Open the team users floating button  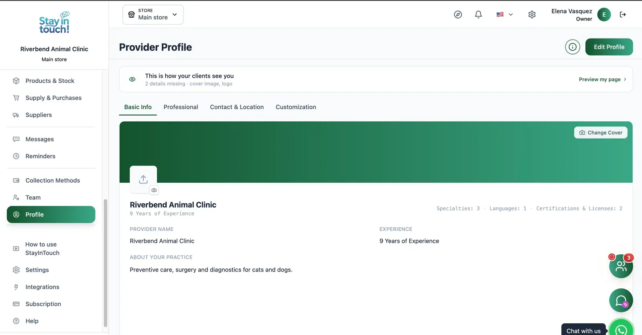pos(621,266)
